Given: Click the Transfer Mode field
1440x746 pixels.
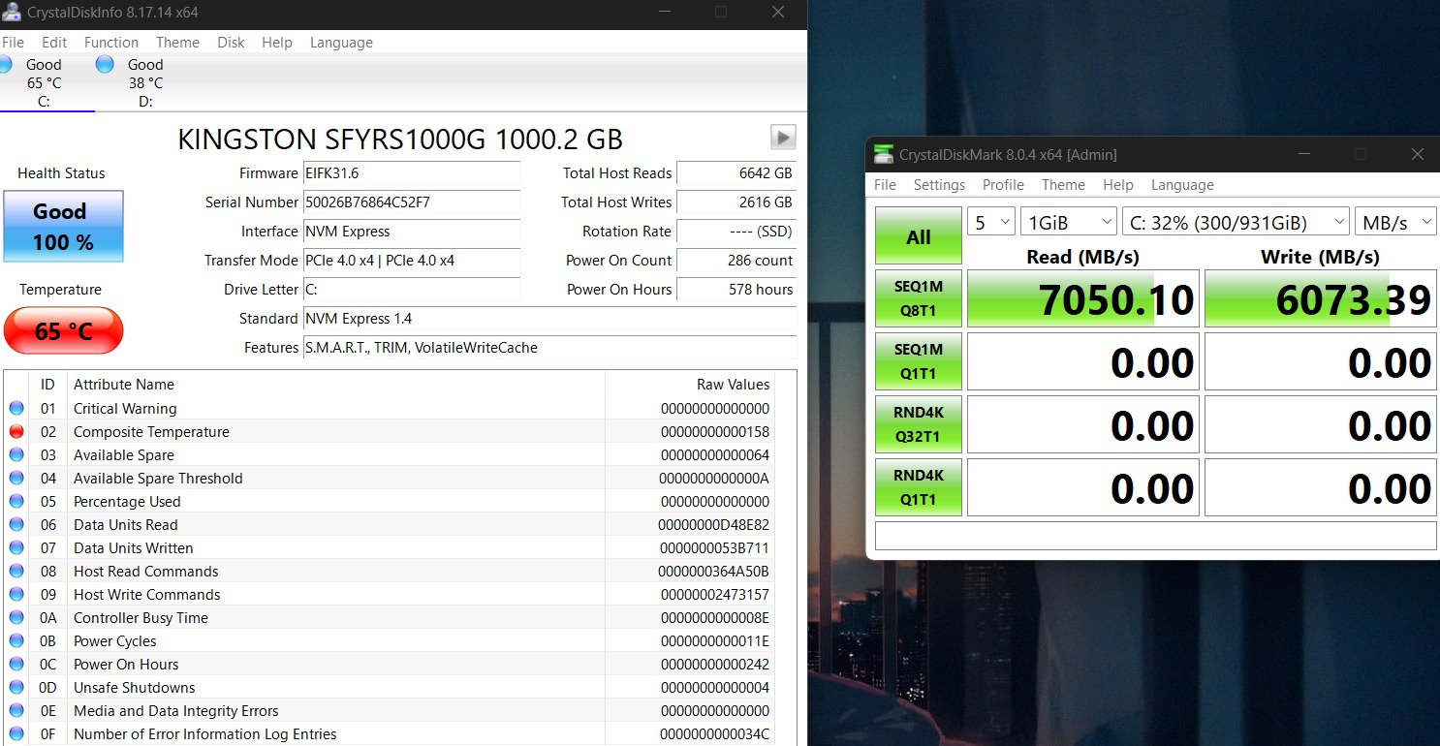Looking at the screenshot, I should (412, 261).
